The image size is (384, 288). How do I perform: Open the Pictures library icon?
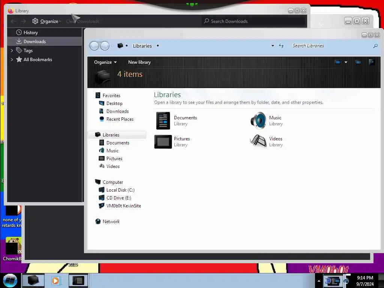tap(163, 141)
